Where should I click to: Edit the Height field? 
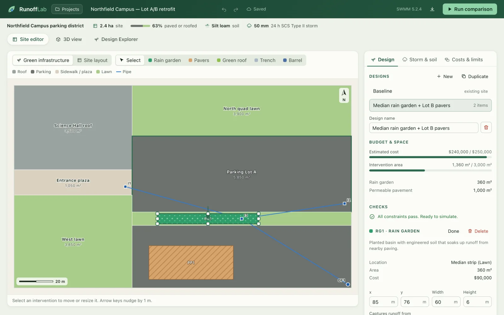point(477,302)
